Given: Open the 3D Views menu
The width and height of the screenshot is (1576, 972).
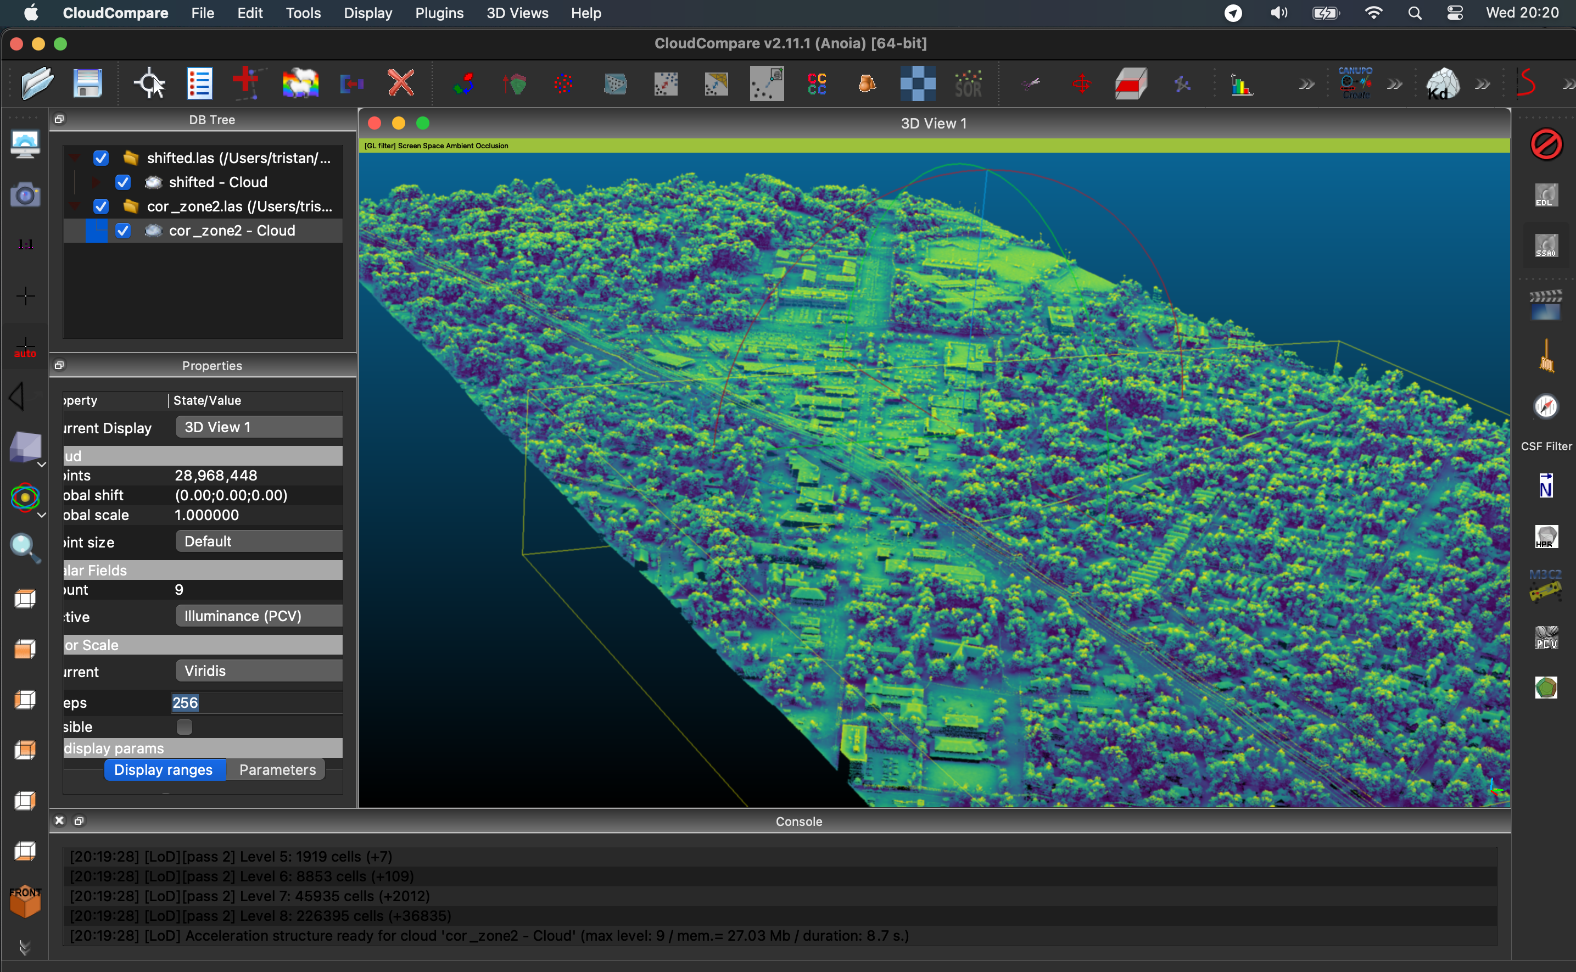Looking at the screenshot, I should coord(517,13).
